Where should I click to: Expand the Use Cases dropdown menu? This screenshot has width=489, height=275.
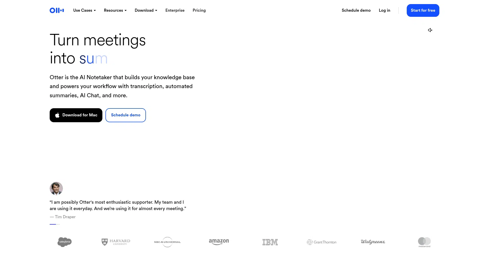[84, 10]
